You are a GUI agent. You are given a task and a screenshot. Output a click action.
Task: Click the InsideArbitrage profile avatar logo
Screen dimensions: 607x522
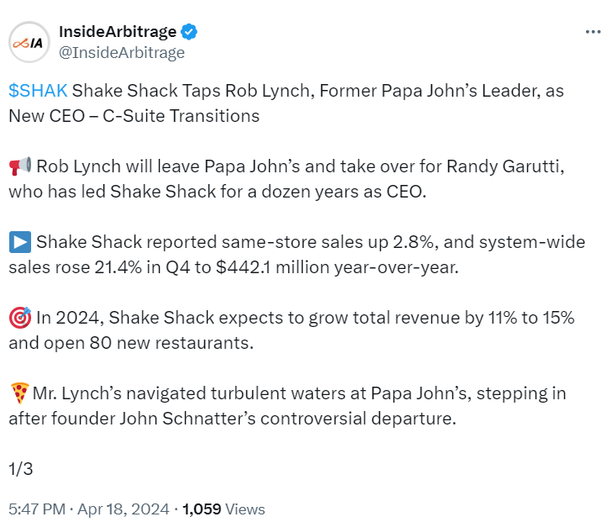(x=28, y=42)
